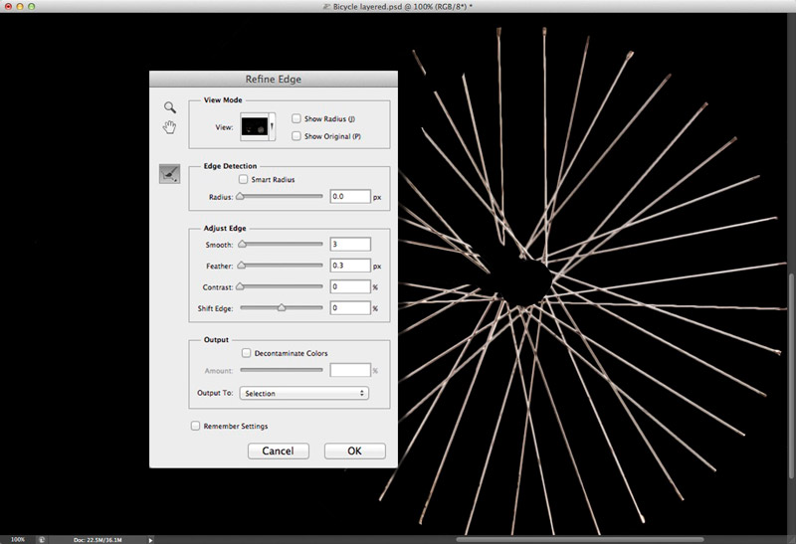The image size is (796, 544).
Task: Enable the Show Original checkbox
Action: tap(295, 135)
